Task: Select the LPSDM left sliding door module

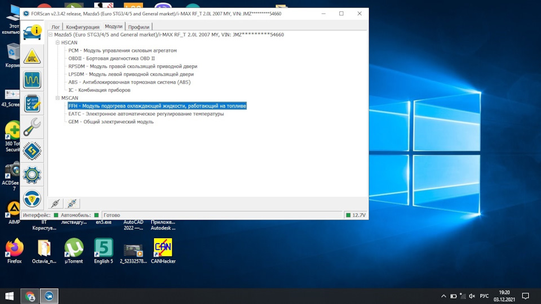Action: (x=131, y=74)
